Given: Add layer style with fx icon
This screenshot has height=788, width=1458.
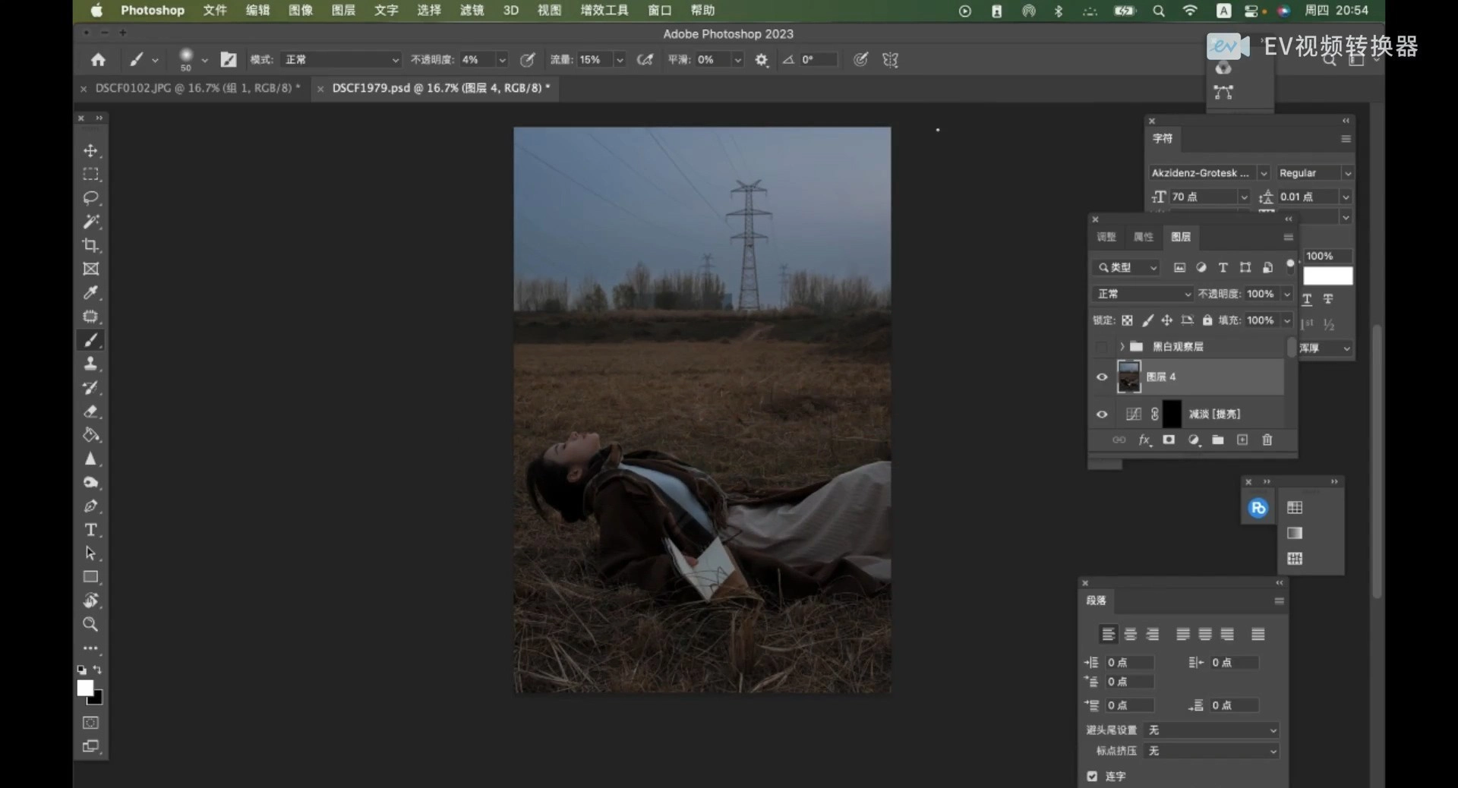Looking at the screenshot, I should pos(1144,440).
